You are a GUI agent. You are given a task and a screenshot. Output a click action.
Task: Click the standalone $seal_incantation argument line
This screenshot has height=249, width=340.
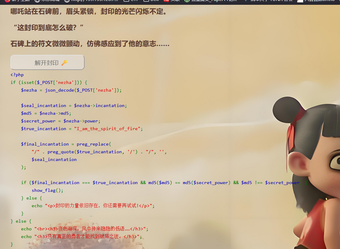click(x=54, y=159)
